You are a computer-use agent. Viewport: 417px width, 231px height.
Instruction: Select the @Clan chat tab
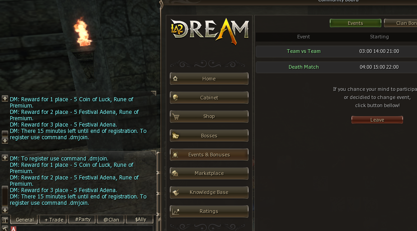click(111, 220)
